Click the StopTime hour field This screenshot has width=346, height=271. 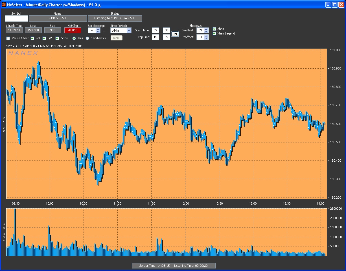coord(155,37)
